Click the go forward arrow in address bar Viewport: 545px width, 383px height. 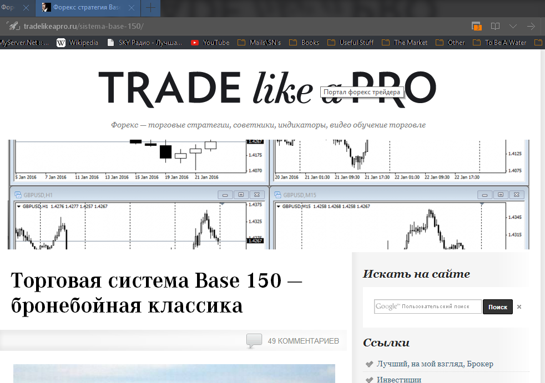[531, 27]
